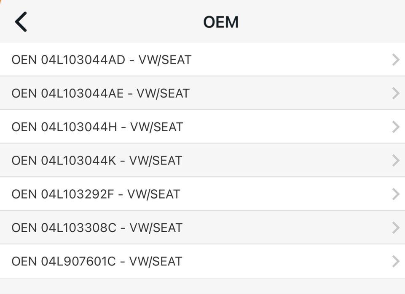Click the empty row below 04L907601C
Screen dimensions: 405x294
pyautogui.click(x=202, y=286)
